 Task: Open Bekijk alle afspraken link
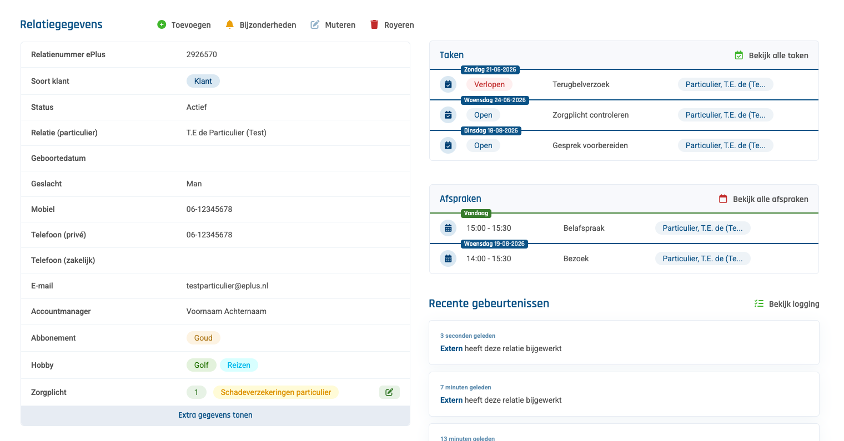[763, 199]
